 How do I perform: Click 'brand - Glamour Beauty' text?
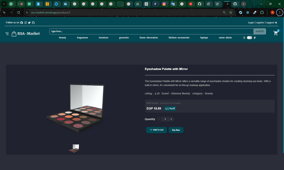tap(176, 93)
